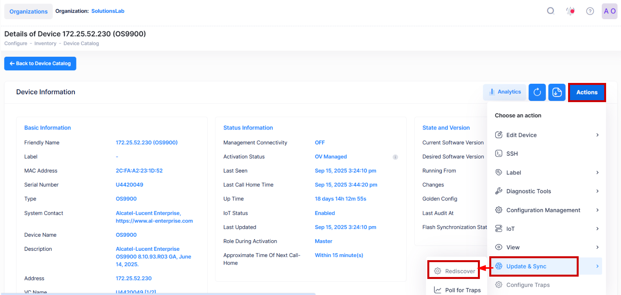Viewport: 621px width, 295px height.
Task: Click the info icon beside OV Managed
Action: (x=395, y=157)
